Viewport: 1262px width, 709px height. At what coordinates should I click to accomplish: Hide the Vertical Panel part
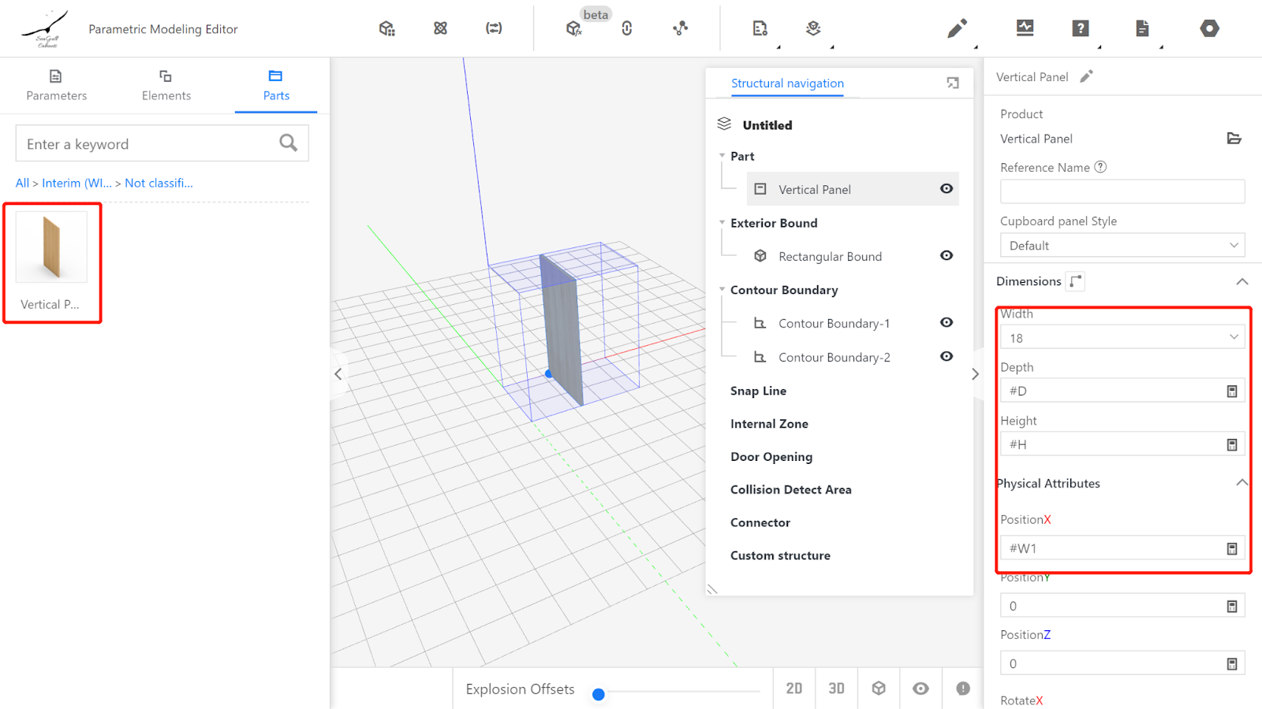pos(946,189)
